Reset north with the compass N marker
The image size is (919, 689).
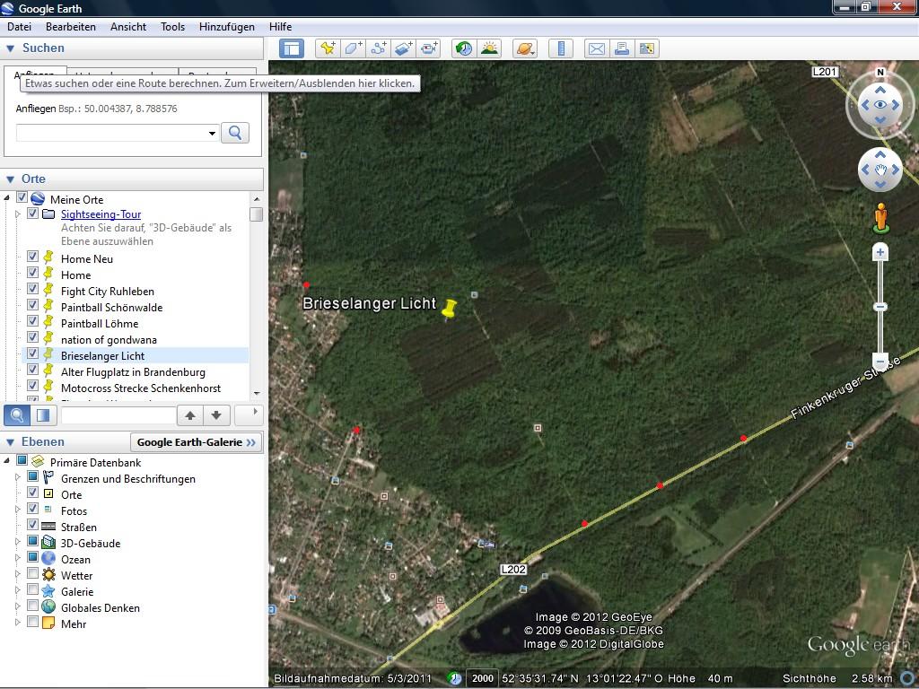click(x=880, y=73)
